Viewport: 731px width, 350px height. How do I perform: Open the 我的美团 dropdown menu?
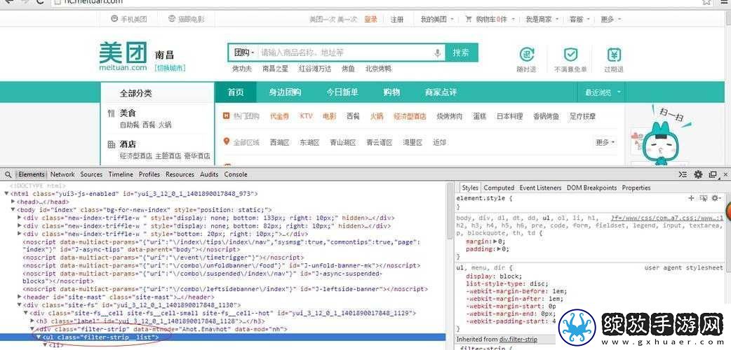(x=437, y=20)
